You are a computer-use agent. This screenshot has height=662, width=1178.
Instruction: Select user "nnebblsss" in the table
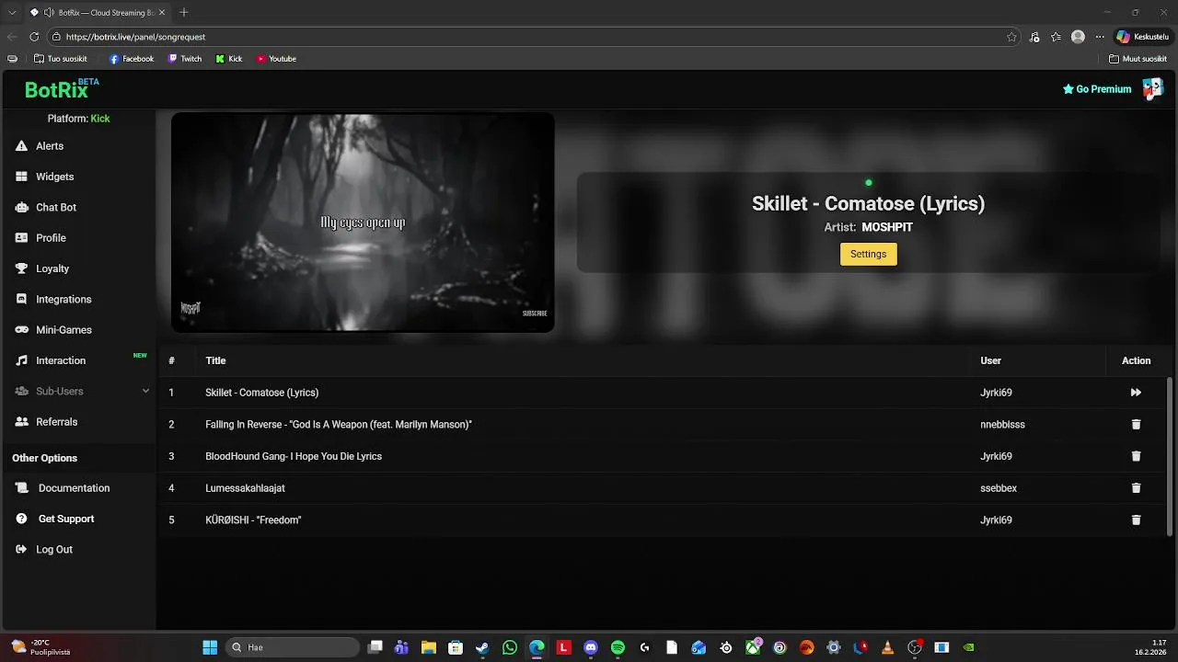[x=1002, y=425]
